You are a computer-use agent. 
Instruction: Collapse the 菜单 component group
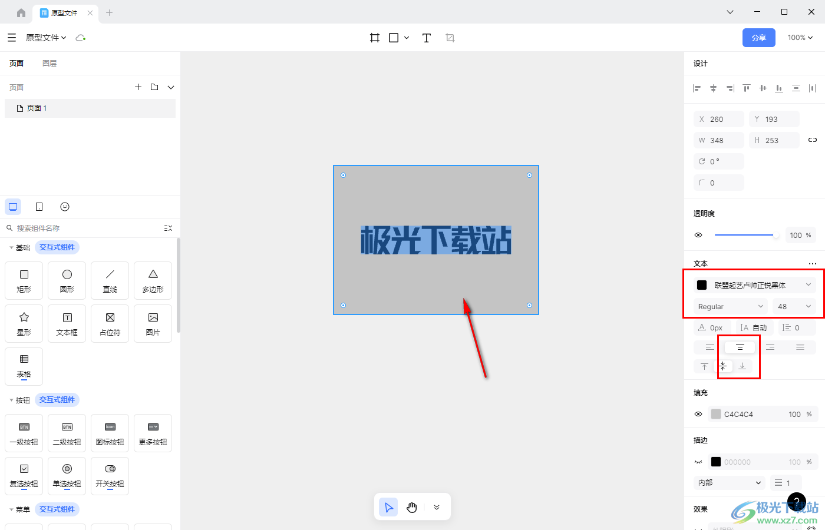coord(11,510)
